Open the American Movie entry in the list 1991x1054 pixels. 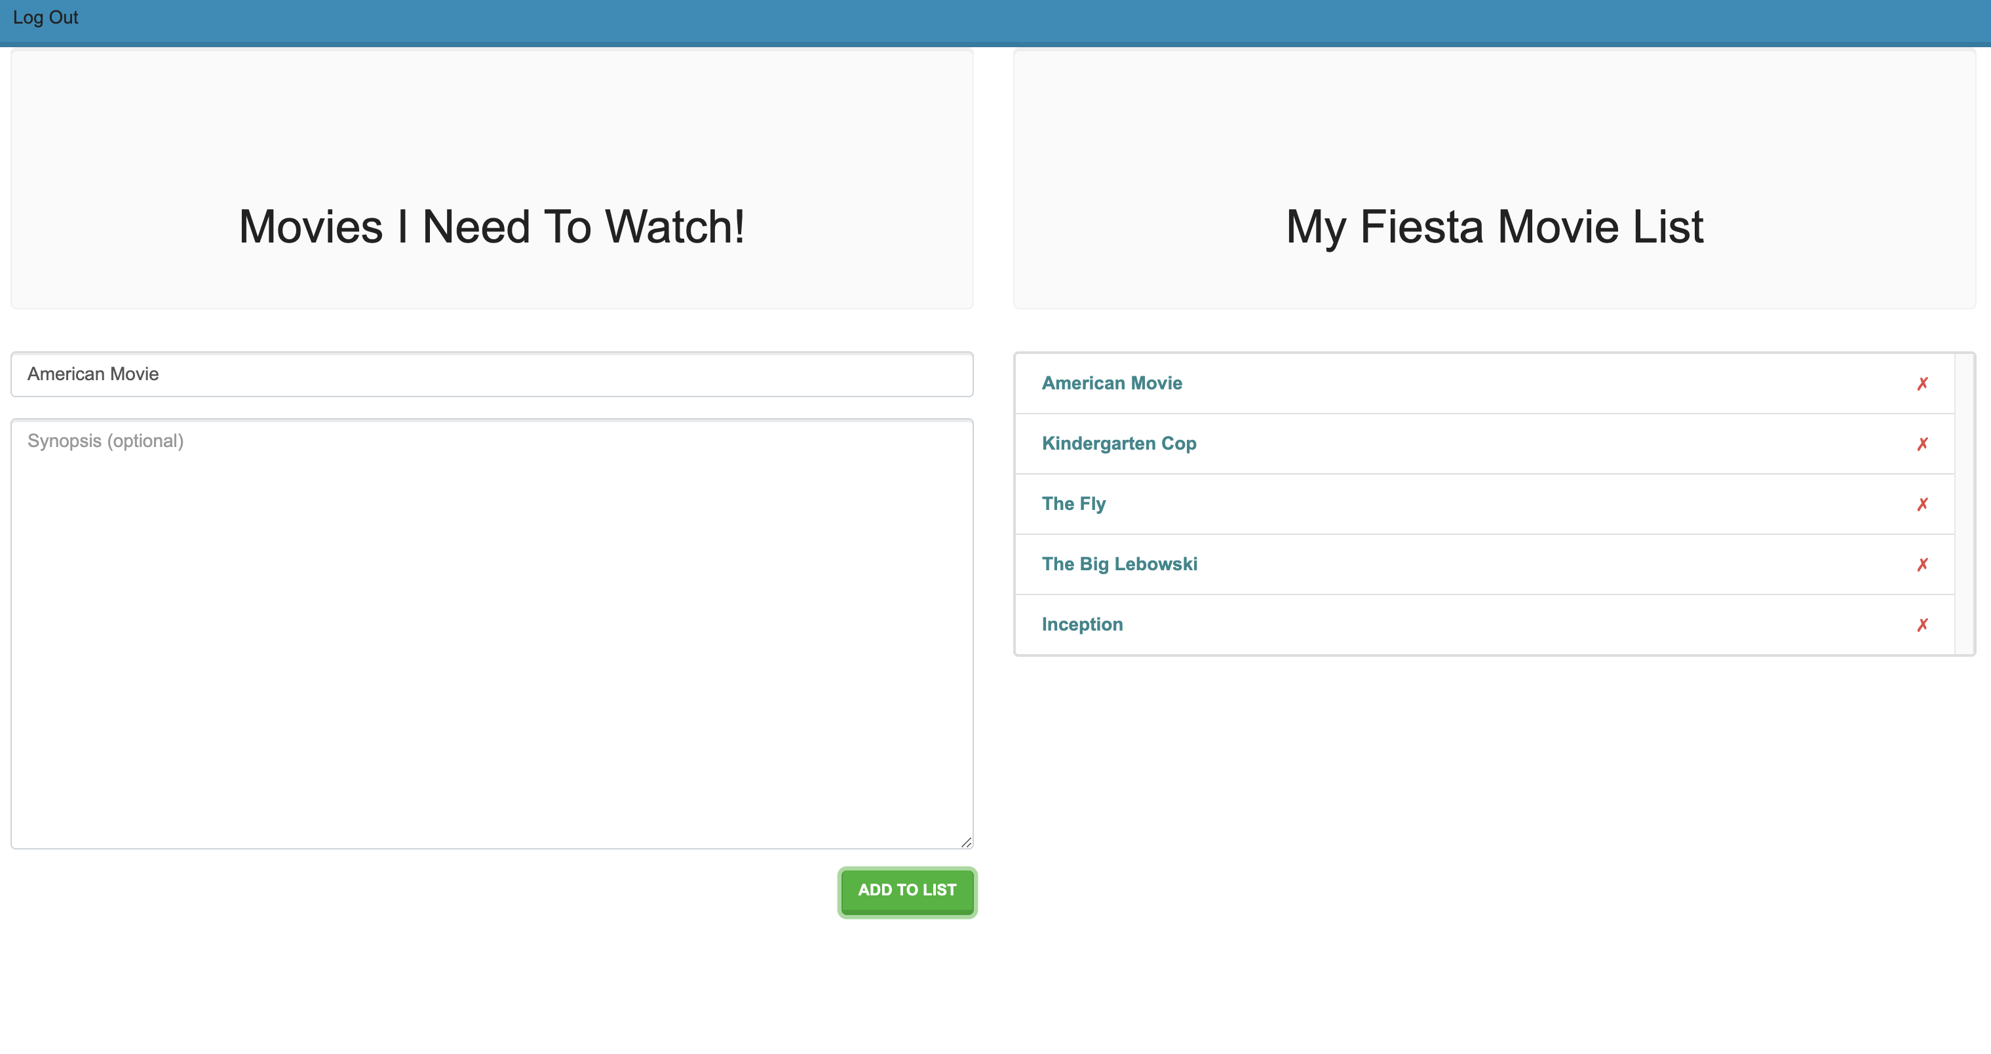[x=1111, y=383]
